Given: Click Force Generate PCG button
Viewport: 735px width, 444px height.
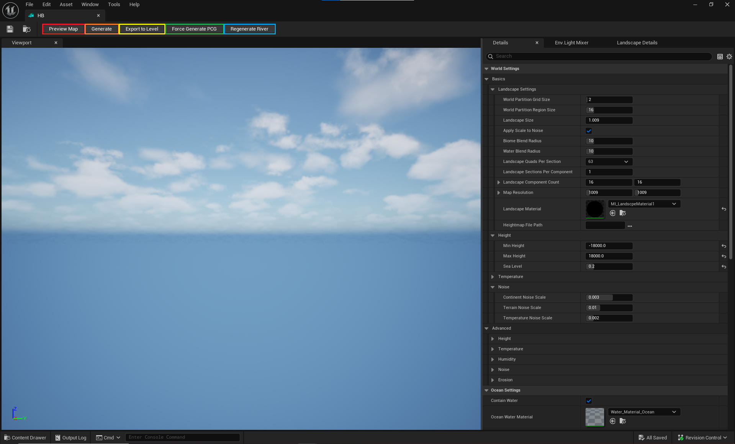Looking at the screenshot, I should pos(194,29).
